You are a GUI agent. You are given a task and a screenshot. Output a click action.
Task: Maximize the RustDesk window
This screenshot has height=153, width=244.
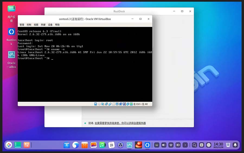(182, 11)
